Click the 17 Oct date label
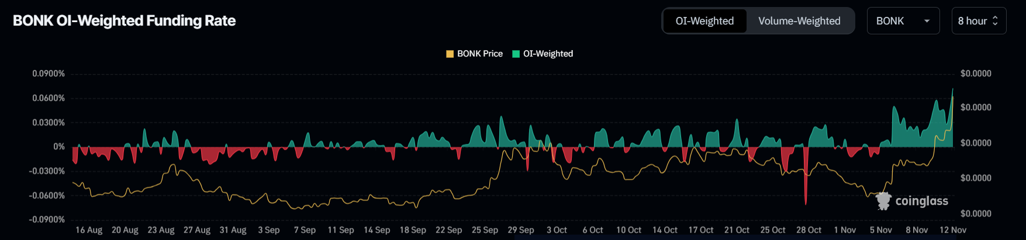The height and width of the screenshot is (240, 1026). [701, 230]
